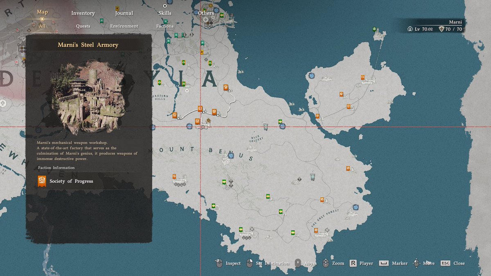The height and width of the screenshot is (276, 491).
Task: Select the Others tab
Action: pyautogui.click(x=206, y=13)
